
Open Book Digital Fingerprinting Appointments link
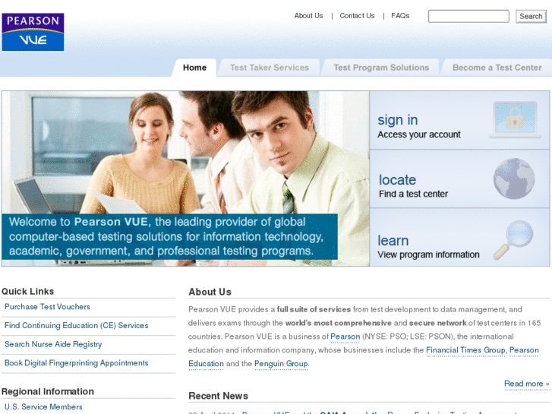coord(77,363)
